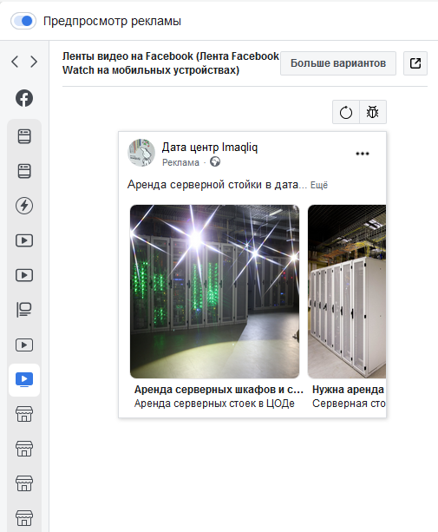Expand ad text with Ещё link
This screenshot has width=438, height=532.
click(319, 185)
